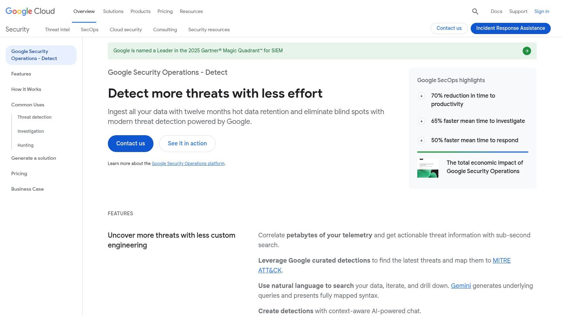Click the 70% reduction in time highlight text

coord(463,100)
